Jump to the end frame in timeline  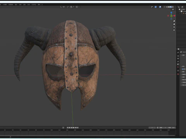tap(78, 128)
